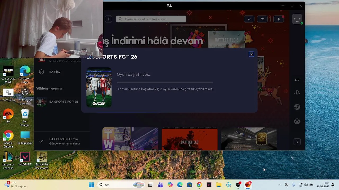The width and height of the screenshot is (339, 190).
Task: Open volume control in system tray
Action: [306, 185]
